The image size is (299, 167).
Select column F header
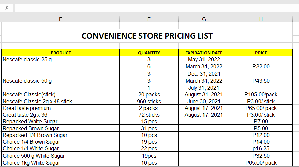point(149,20)
